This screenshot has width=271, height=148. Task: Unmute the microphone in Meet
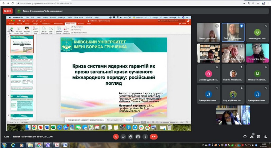pos(116,137)
